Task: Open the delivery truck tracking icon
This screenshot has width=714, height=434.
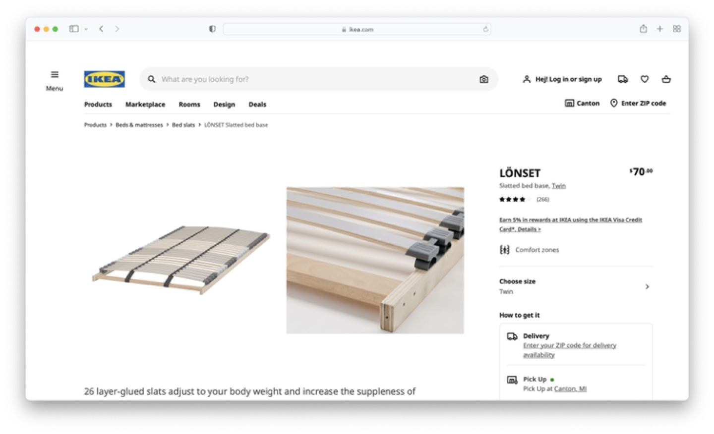Action: 623,79
